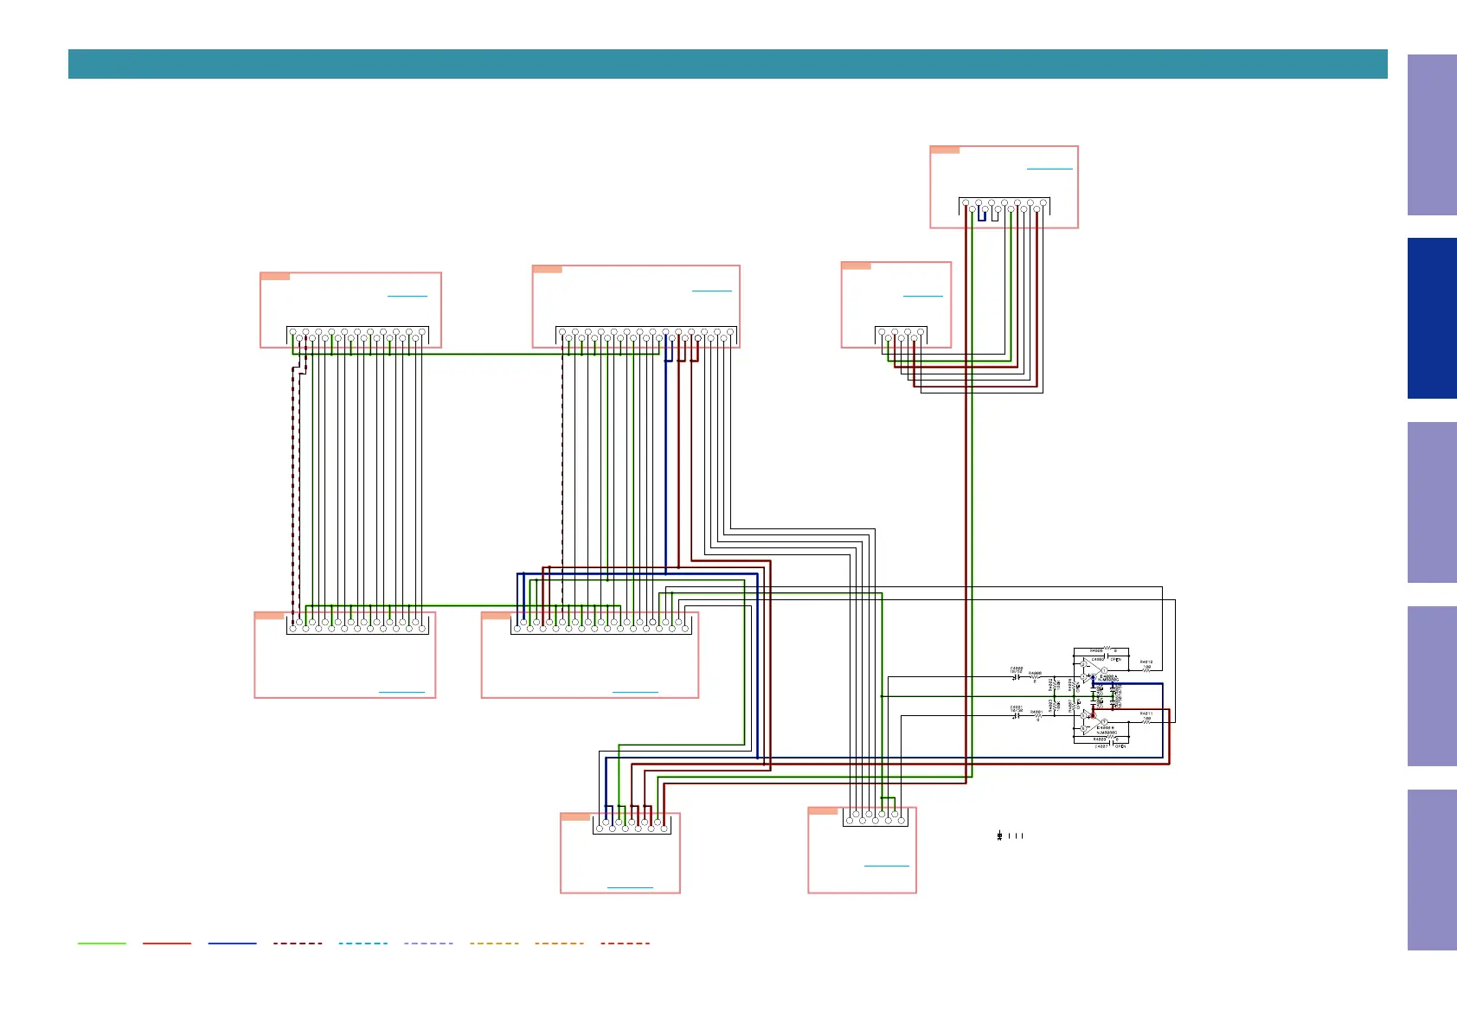Click the pin header in the top-right connector box
This screenshot has width=1457, height=1030.
(1004, 207)
